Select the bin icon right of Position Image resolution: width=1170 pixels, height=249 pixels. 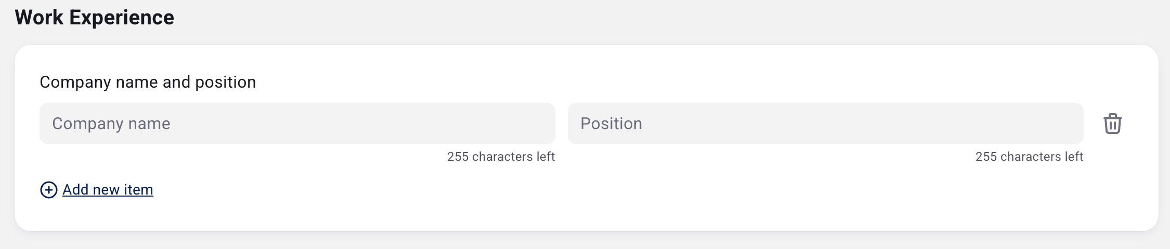coord(1112,123)
